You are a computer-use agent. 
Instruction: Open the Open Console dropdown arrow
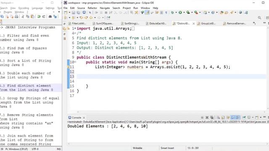[x=261, y=117]
